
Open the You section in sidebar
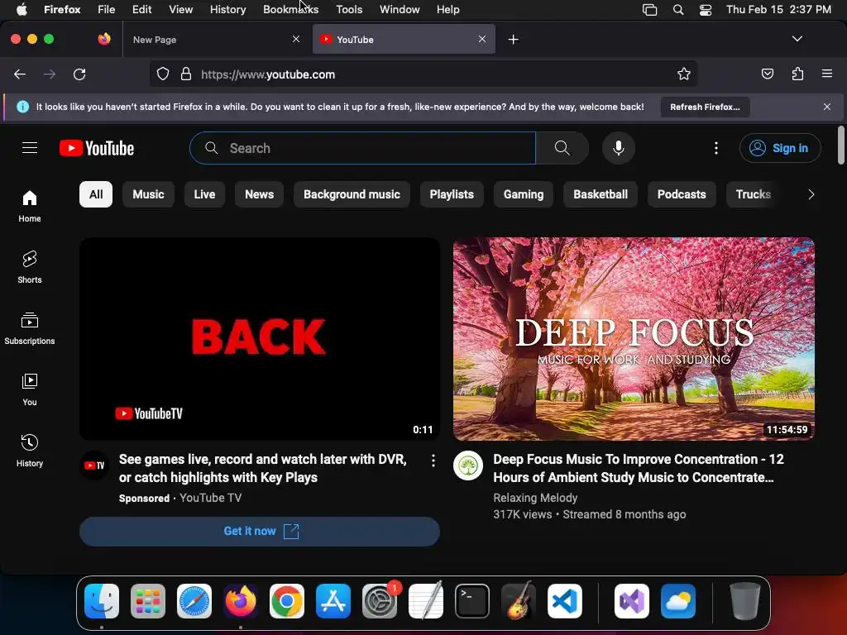pos(30,389)
